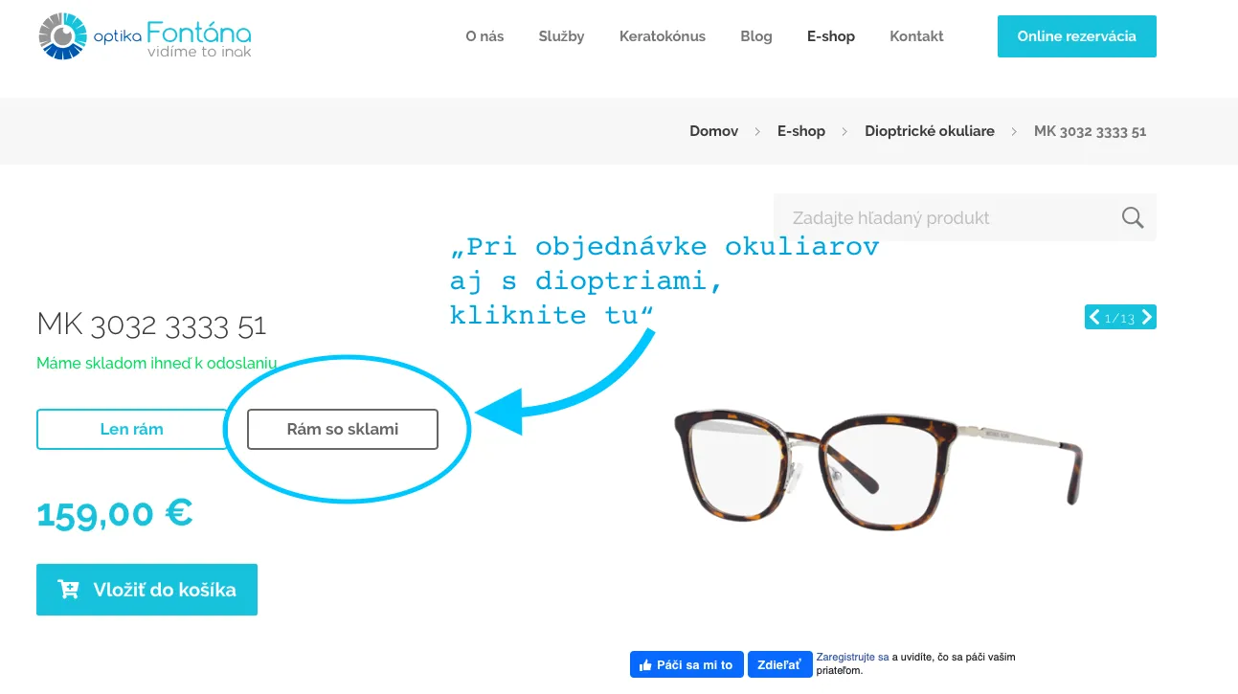The image size is (1238, 694).
Task: Click the Online rezervácia button
Action: [x=1076, y=36]
